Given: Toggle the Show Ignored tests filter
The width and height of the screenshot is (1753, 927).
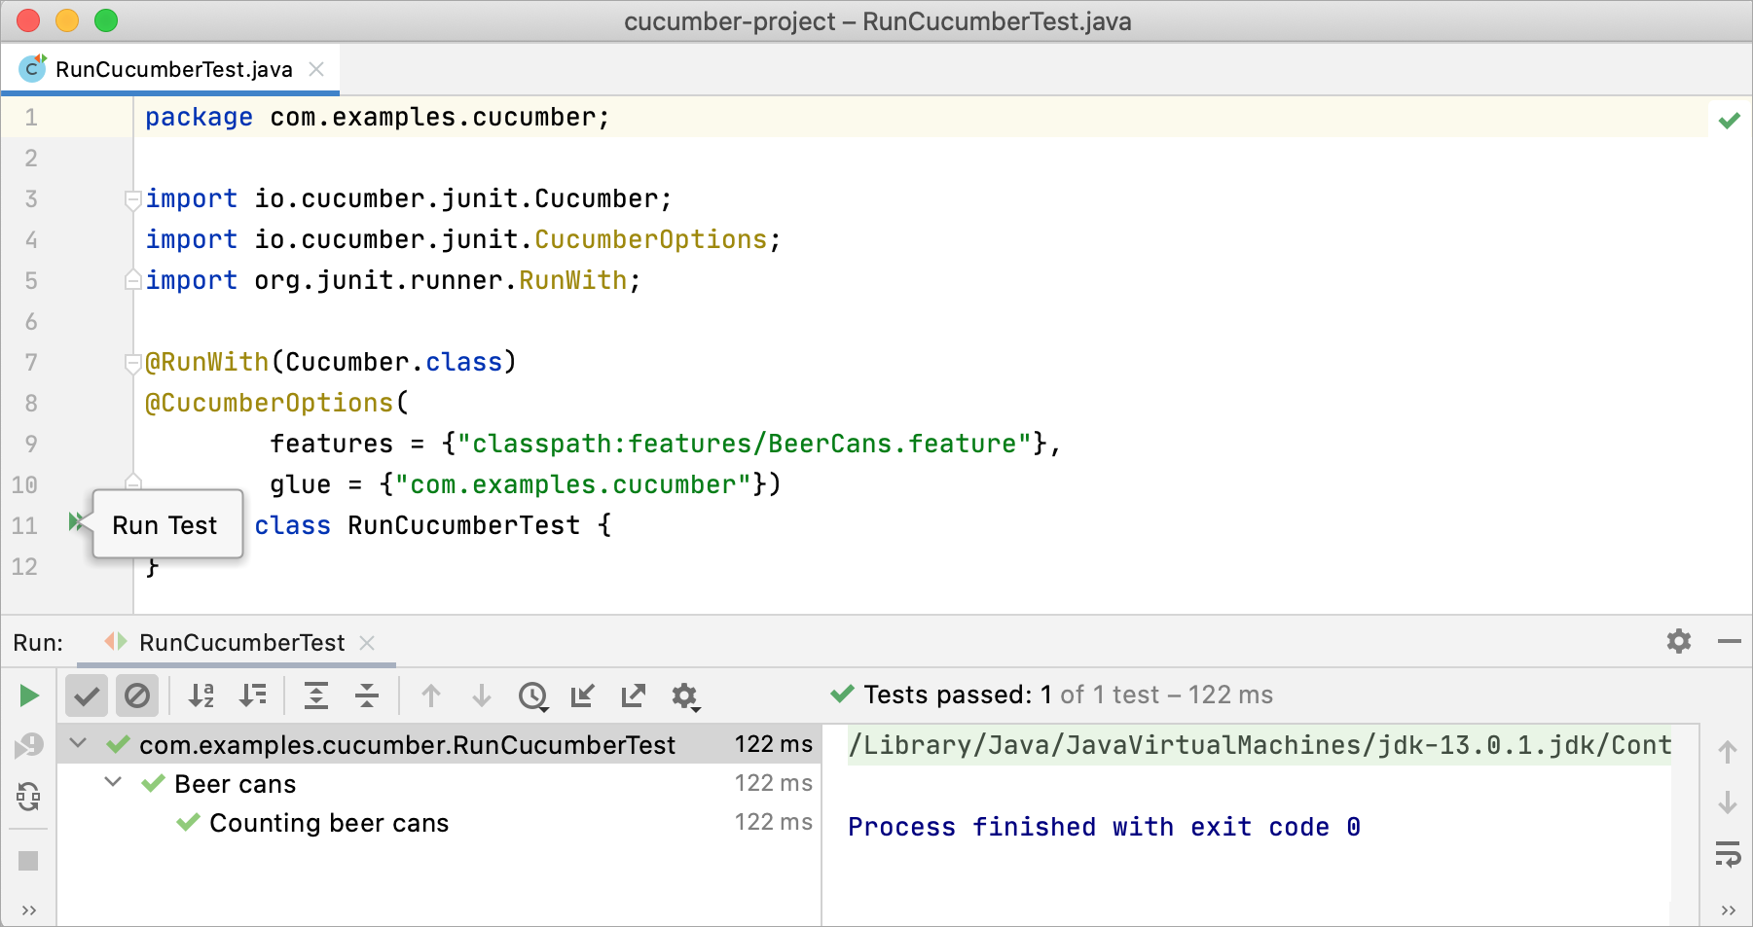Looking at the screenshot, I should coord(137,695).
